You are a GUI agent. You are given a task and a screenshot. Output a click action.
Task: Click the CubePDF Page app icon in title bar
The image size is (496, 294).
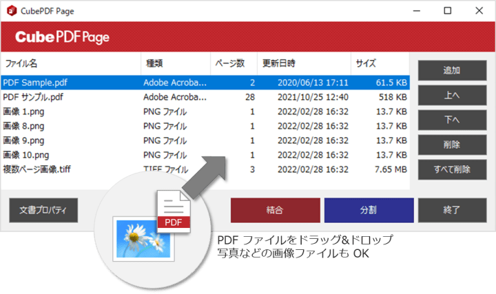tap(12, 11)
